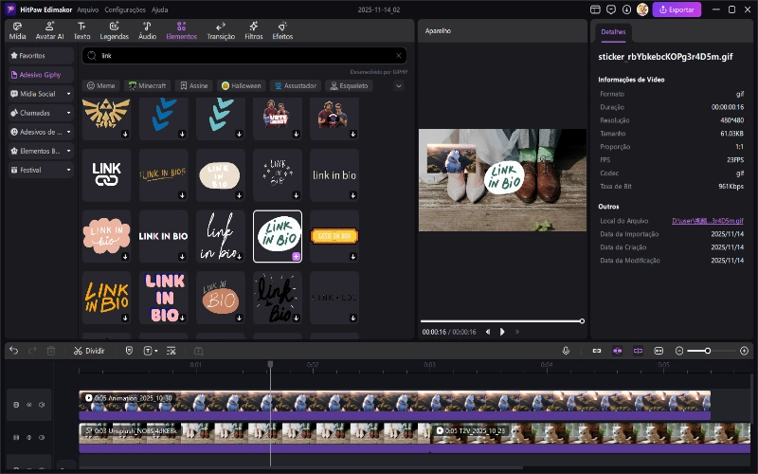Select the Favoritos category

[x=41, y=56]
